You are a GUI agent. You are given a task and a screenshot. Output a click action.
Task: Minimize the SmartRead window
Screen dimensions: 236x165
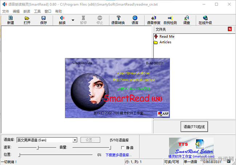click(x=204, y=4)
